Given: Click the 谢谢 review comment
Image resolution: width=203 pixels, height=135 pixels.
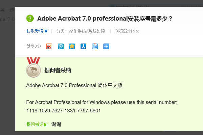Looking at the screenshot, I should [56, 124].
